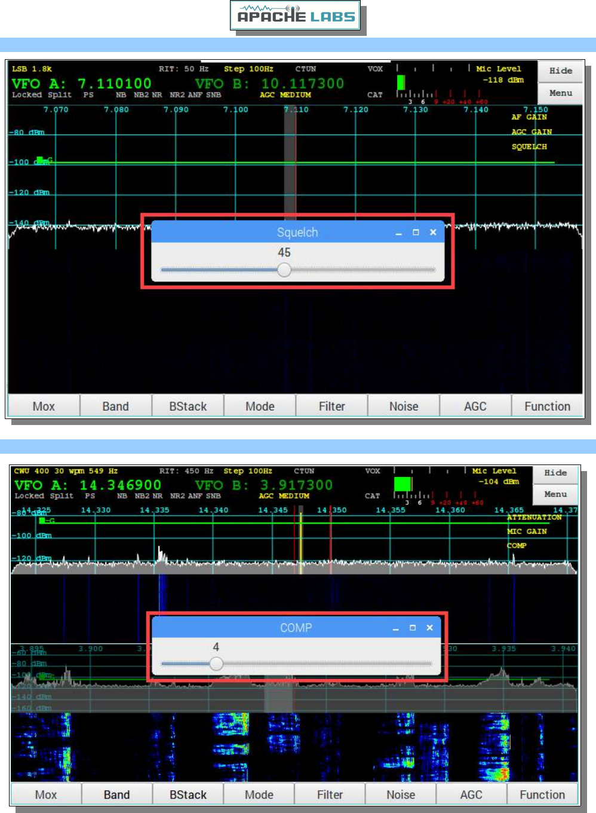Close the Squelch dialog
The width and height of the screenshot is (596, 813).
point(433,232)
